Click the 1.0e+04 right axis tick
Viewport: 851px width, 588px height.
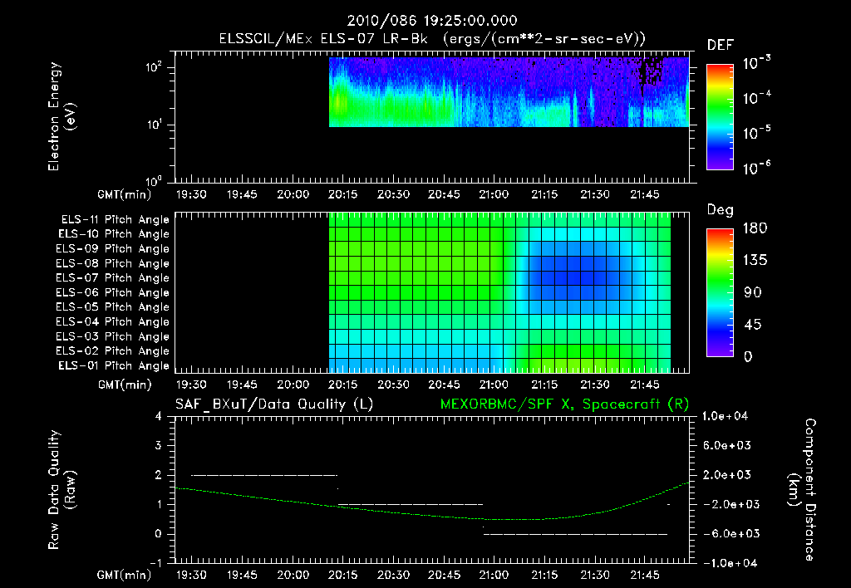[x=725, y=416]
